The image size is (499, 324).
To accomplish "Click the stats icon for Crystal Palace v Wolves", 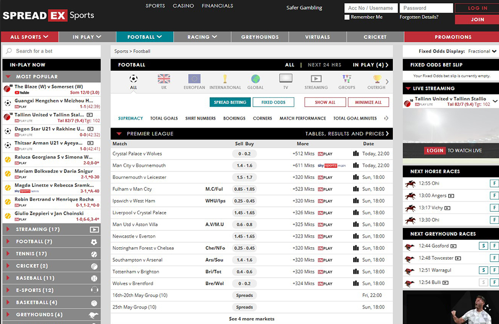I will pyautogui.click(x=356, y=154).
